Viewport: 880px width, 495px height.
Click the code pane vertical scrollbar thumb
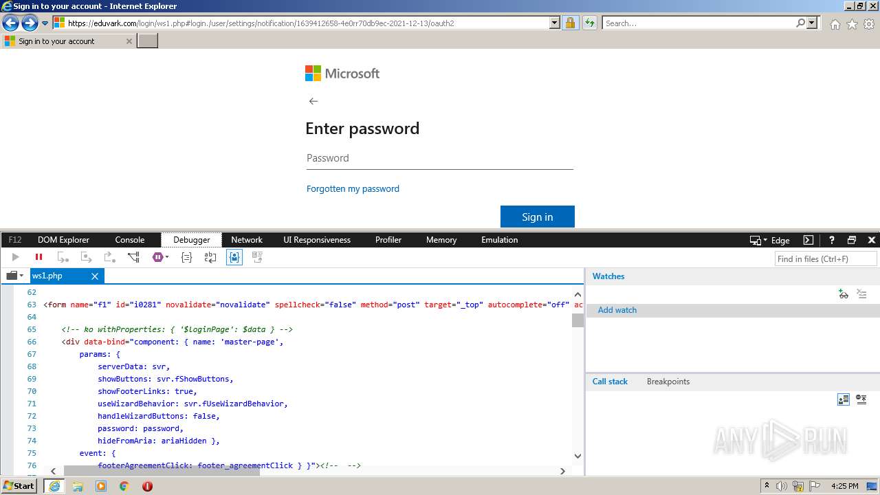coord(577,320)
